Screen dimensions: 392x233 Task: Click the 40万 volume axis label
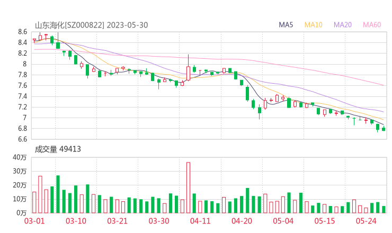point(20,157)
